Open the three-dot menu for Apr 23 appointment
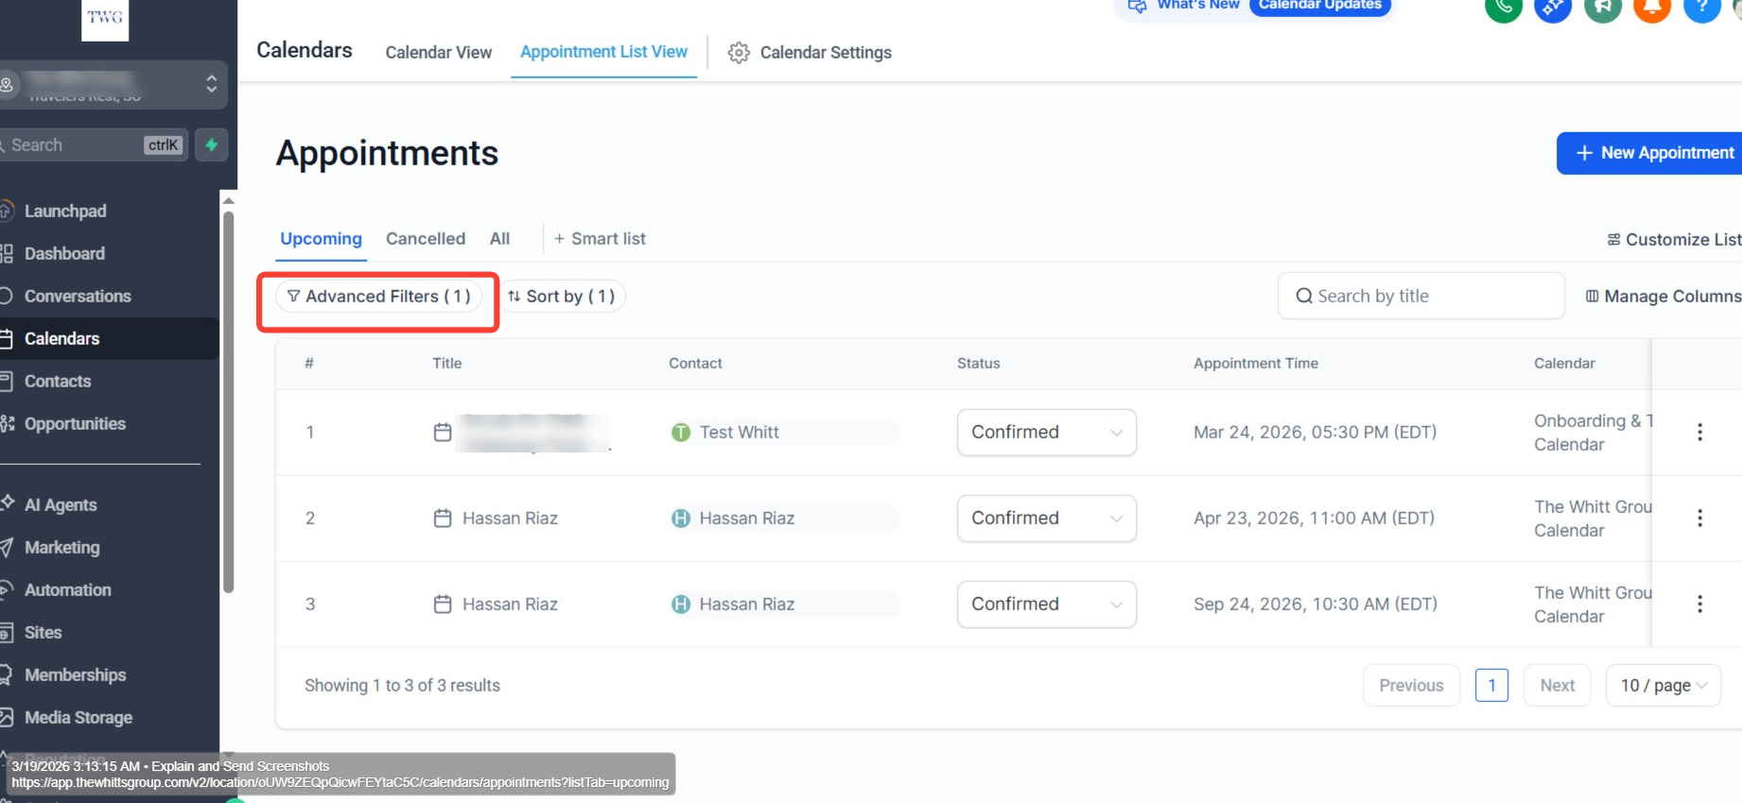The height and width of the screenshot is (803, 1742). coord(1699,518)
